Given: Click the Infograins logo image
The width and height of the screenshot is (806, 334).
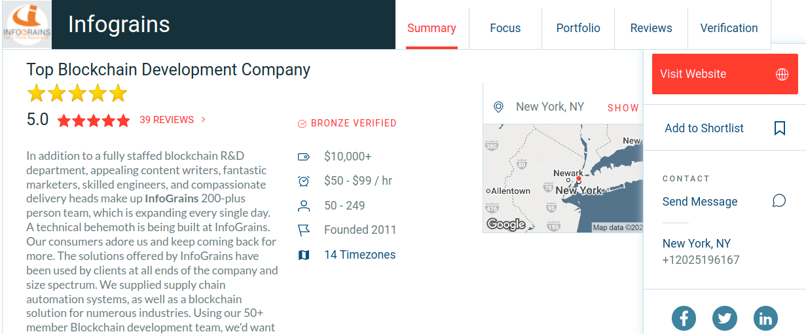Looking at the screenshot, I should (27, 24).
